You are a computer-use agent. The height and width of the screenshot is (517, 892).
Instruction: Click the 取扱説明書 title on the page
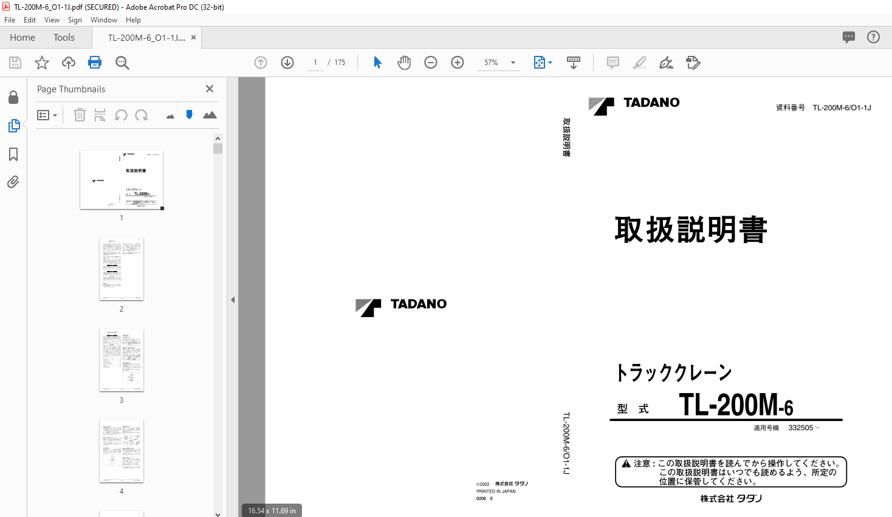pyautogui.click(x=691, y=230)
